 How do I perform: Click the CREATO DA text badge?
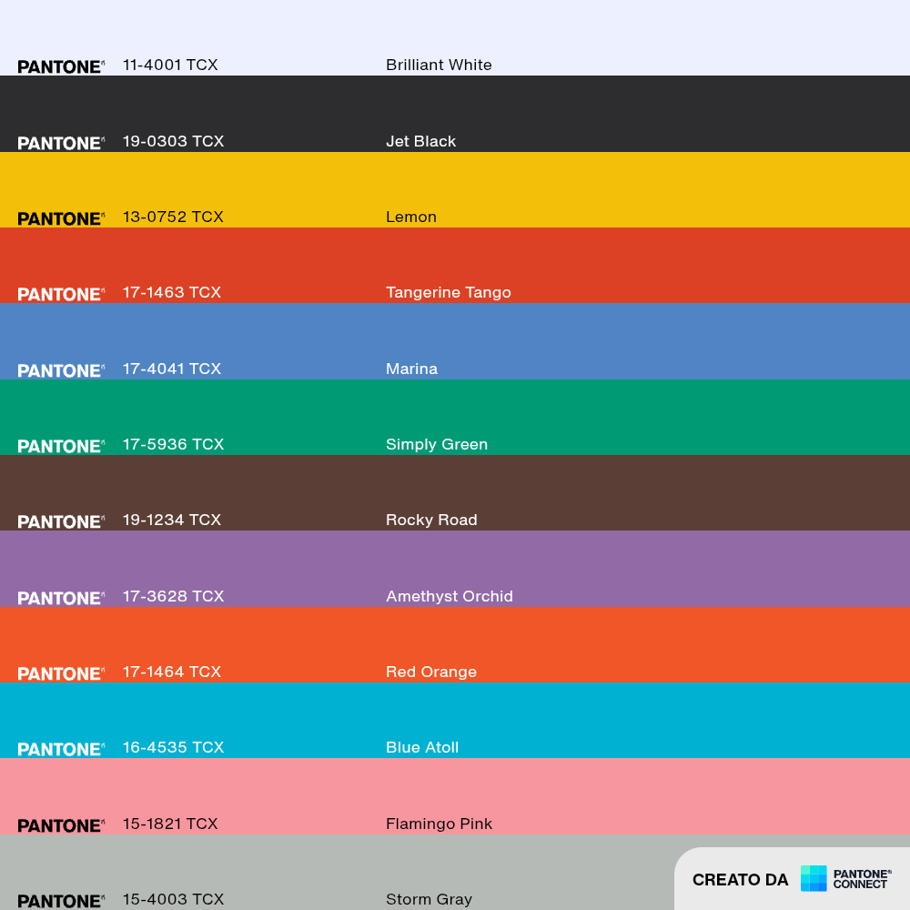740,880
